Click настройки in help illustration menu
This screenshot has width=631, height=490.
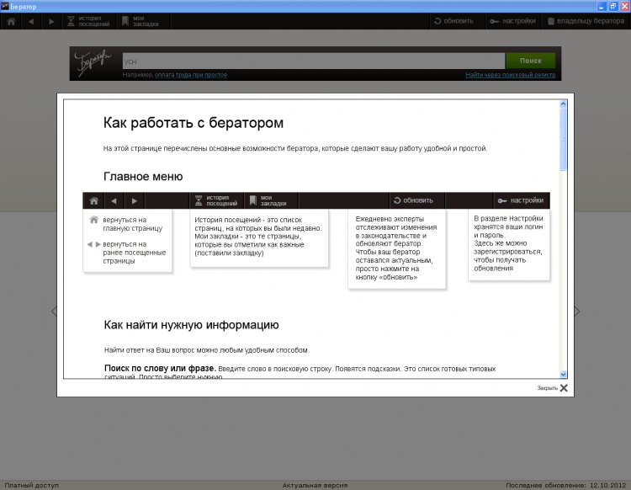click(521, 200)
